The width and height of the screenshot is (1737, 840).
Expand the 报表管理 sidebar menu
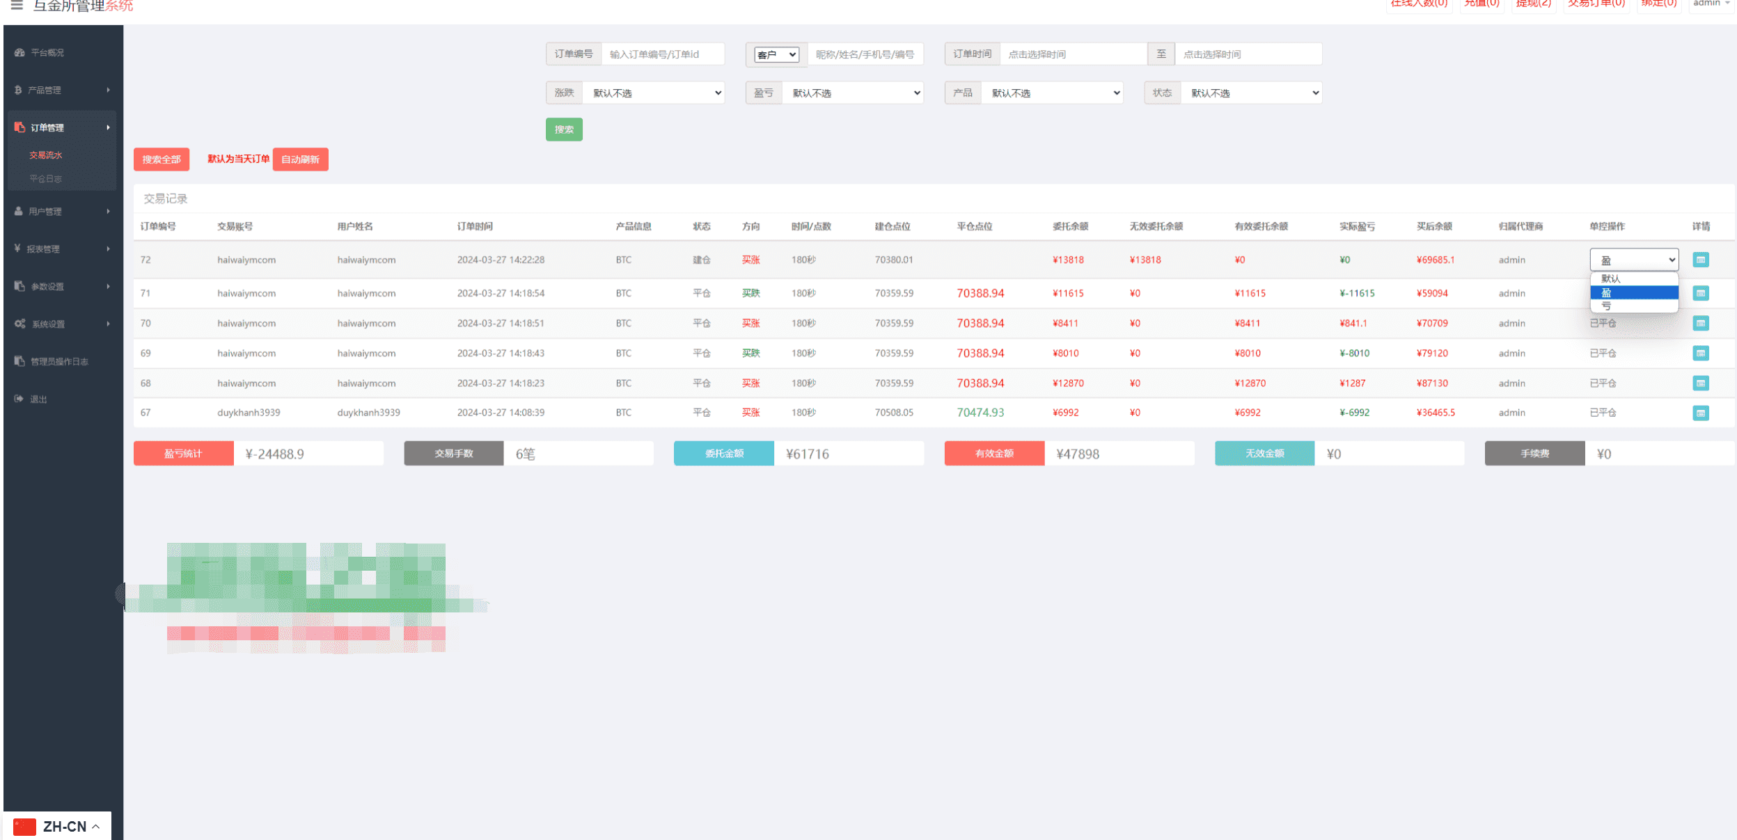[x=63, y=249]
